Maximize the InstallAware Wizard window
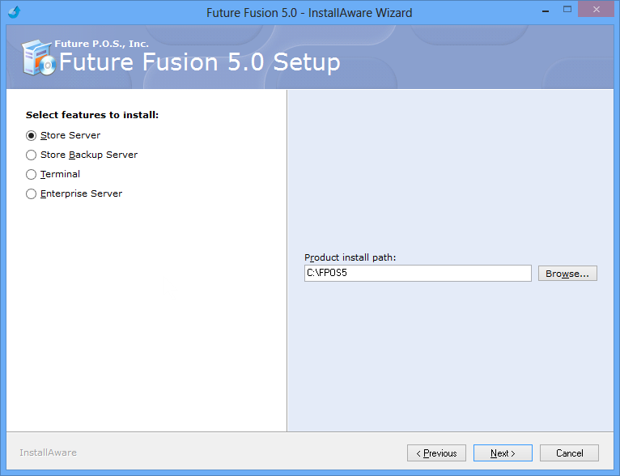This screenshot has width=620, height=476. (567, 10)
